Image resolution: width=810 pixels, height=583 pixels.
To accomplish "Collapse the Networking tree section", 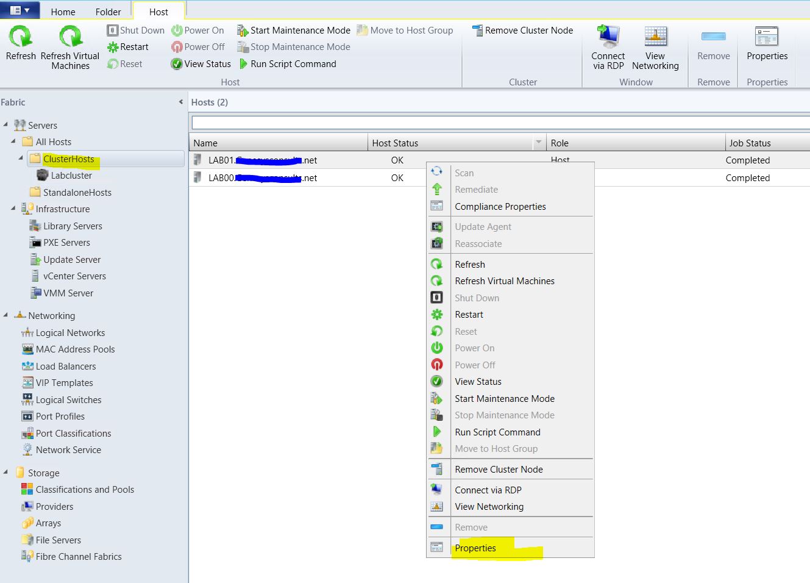I will click(6, 315).
